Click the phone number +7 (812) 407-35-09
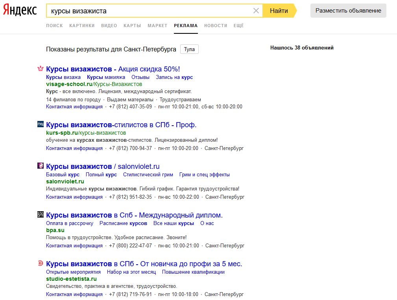 pos(130,107)
